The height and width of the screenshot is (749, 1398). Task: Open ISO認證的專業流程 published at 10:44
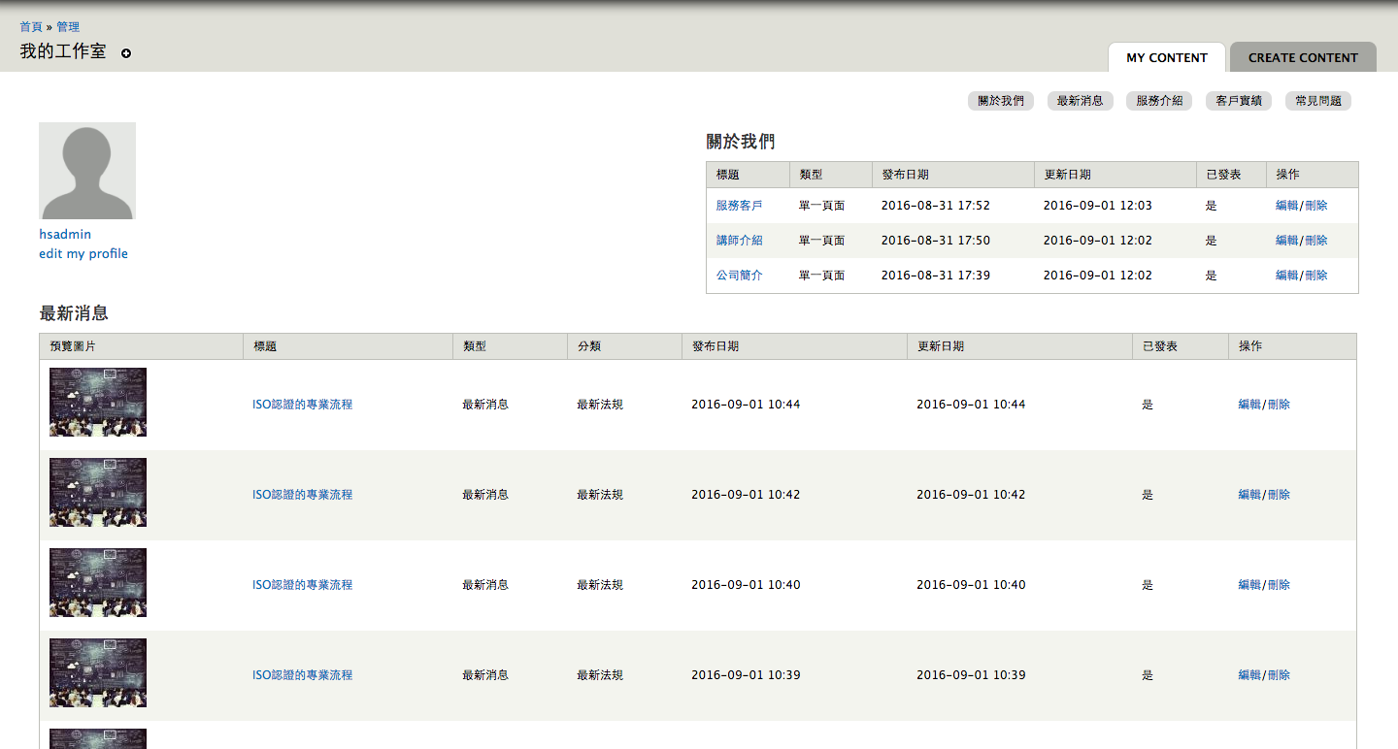303,405
